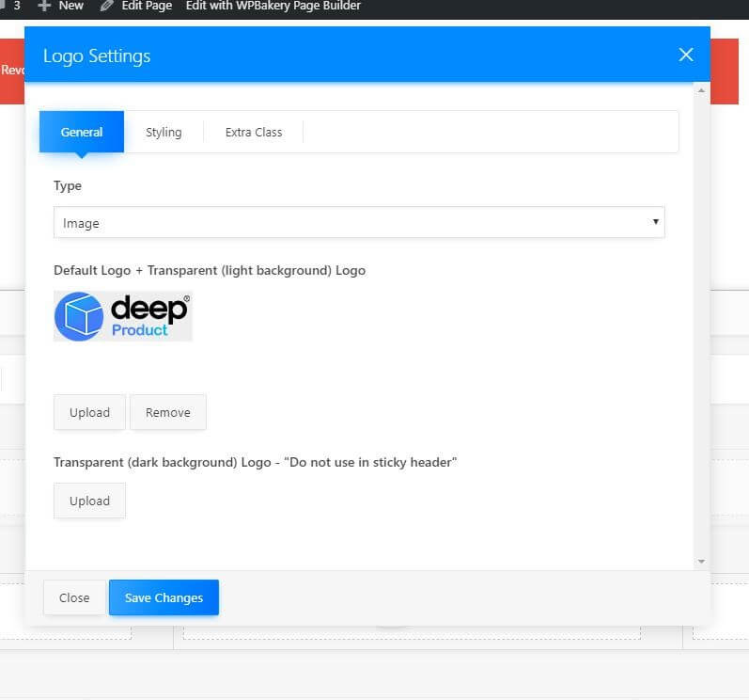
Task: Click the Close button in footer
Action: pyautogui.click(x=74, y=597)
